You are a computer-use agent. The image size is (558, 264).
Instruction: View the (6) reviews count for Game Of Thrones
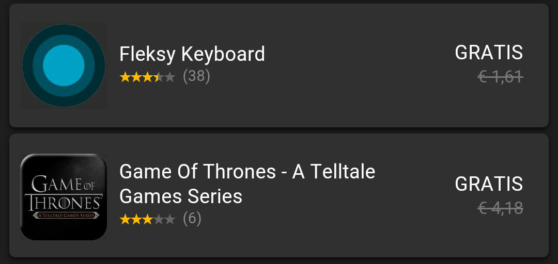[x=192, y=219]
